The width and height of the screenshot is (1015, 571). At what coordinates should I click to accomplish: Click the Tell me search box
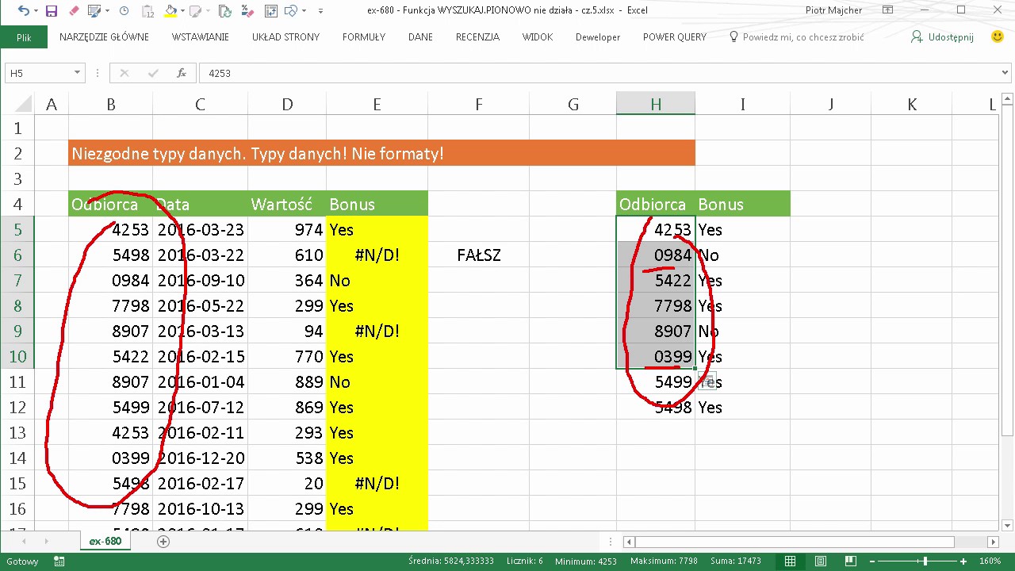pyautogui.click(x=796, y=37)
